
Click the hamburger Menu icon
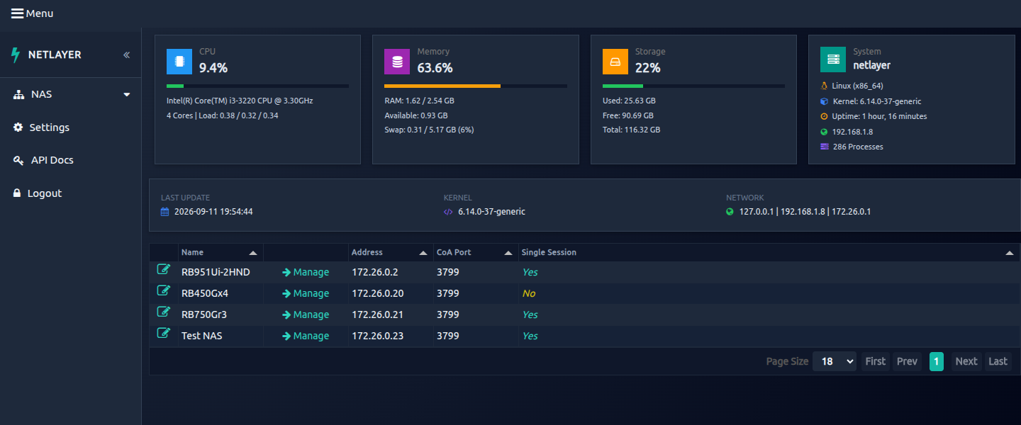(18, 13)
